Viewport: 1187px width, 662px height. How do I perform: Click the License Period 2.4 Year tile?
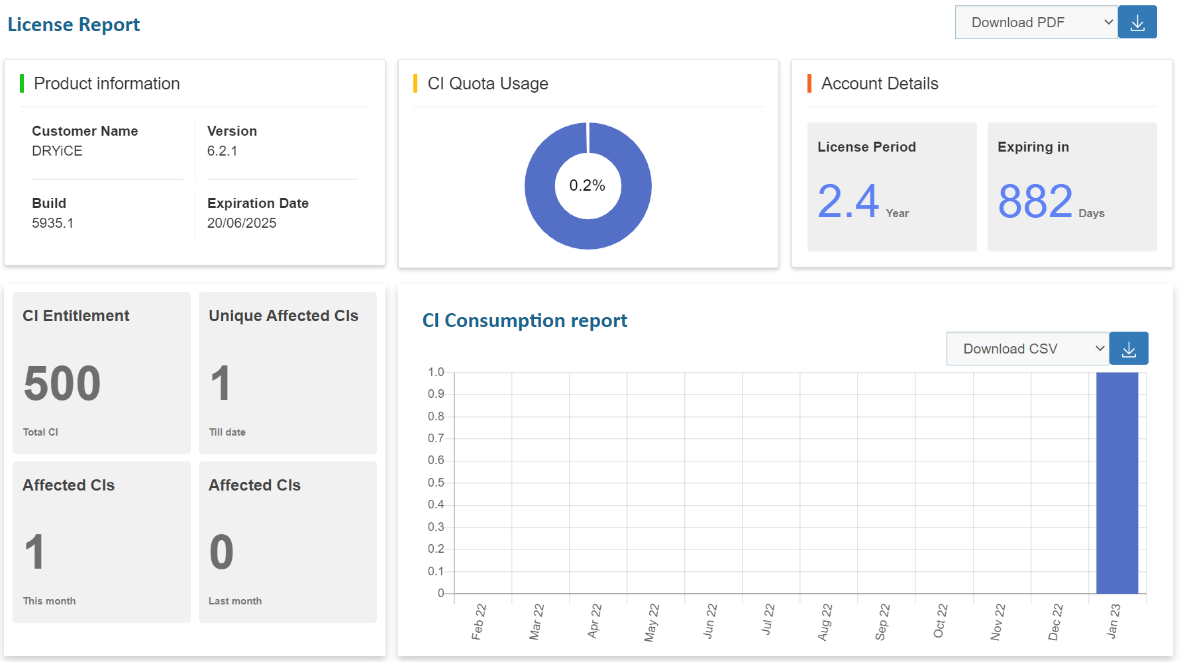point(892,187)
